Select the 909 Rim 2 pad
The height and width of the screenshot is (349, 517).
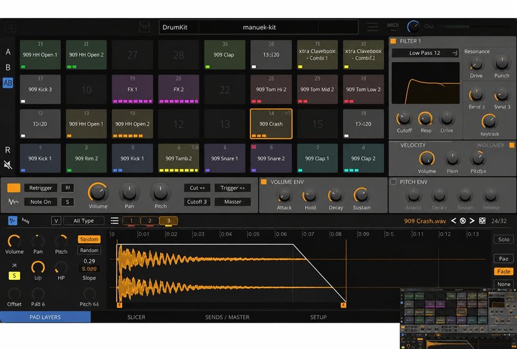(x=86, y=158)
